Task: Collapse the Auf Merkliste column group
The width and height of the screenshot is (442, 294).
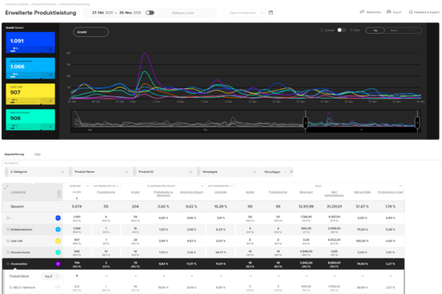Action: [x=117, y=186]
